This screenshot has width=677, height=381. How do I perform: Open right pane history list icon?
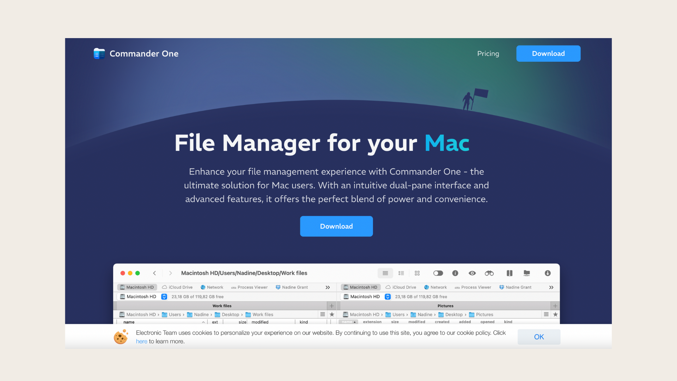(x=546, y=314)
